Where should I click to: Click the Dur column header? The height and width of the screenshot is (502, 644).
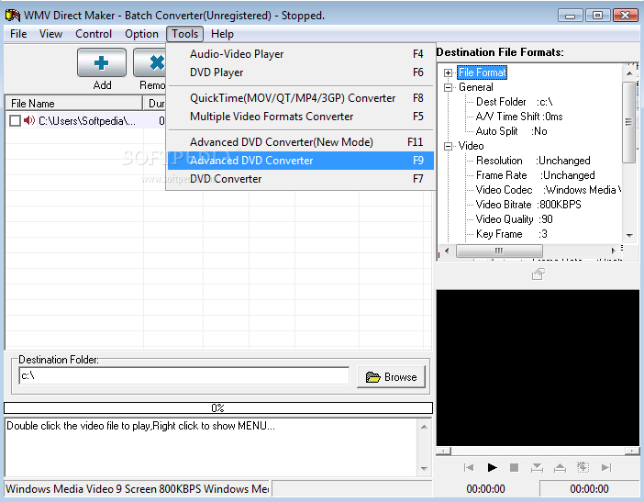tap(154, 103)
